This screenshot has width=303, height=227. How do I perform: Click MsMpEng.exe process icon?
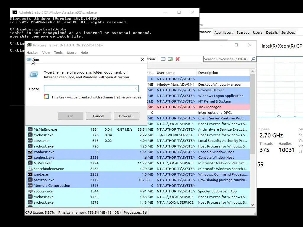click(x=30, y=129)
